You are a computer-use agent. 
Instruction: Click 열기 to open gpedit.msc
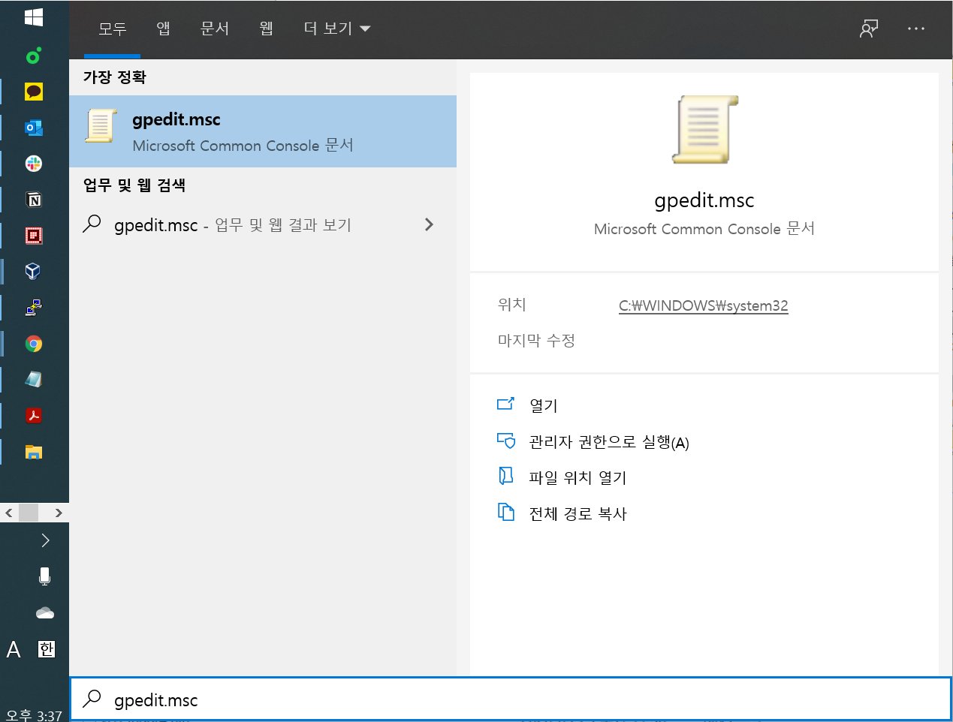(544, 405)
